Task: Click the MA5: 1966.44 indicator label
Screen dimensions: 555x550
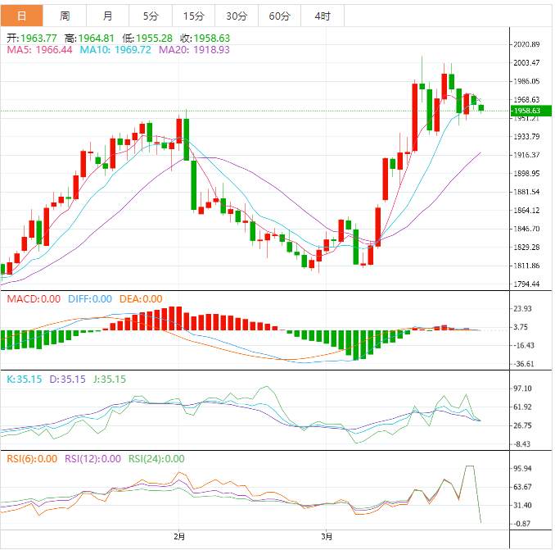Action: (39, 50)
